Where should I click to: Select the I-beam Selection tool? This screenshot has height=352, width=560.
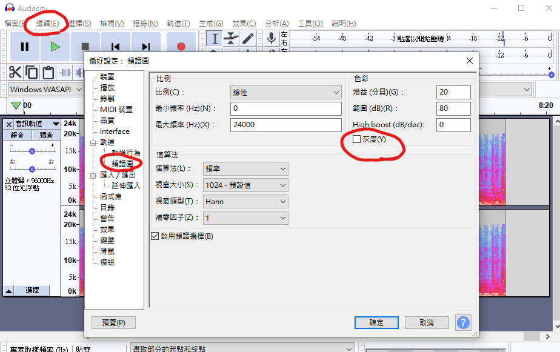point(215,39)
